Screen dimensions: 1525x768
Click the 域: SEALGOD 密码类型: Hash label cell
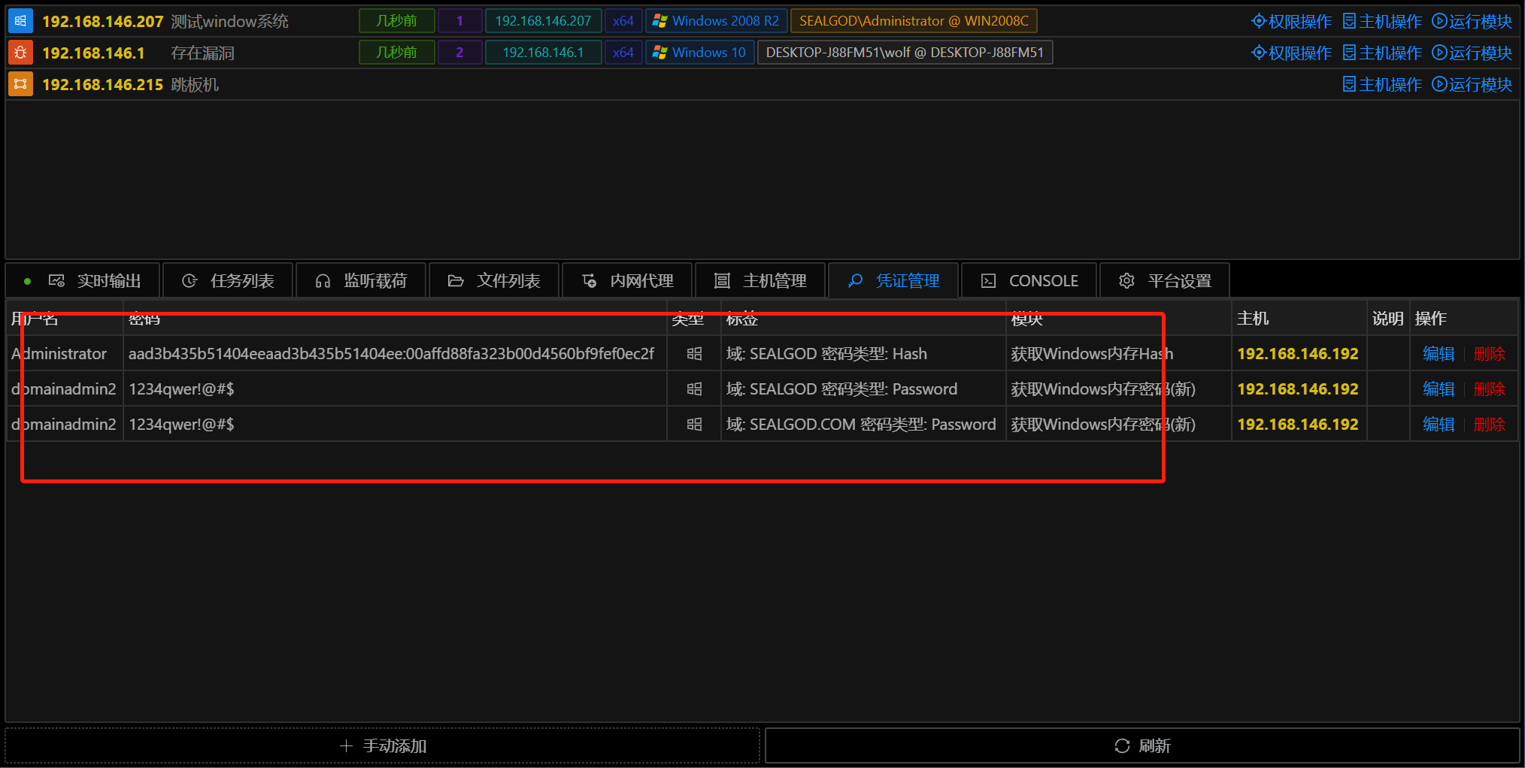point(863,353)
